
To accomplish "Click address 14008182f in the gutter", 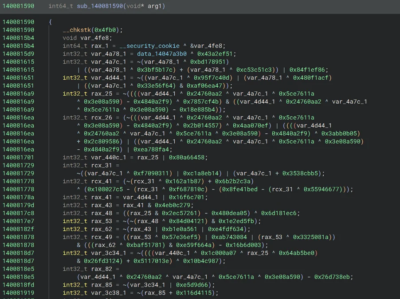I will (18, 229).
